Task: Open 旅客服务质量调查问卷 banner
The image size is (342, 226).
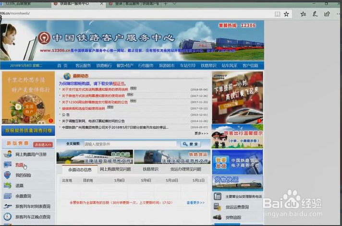Action: coord(28,131)
